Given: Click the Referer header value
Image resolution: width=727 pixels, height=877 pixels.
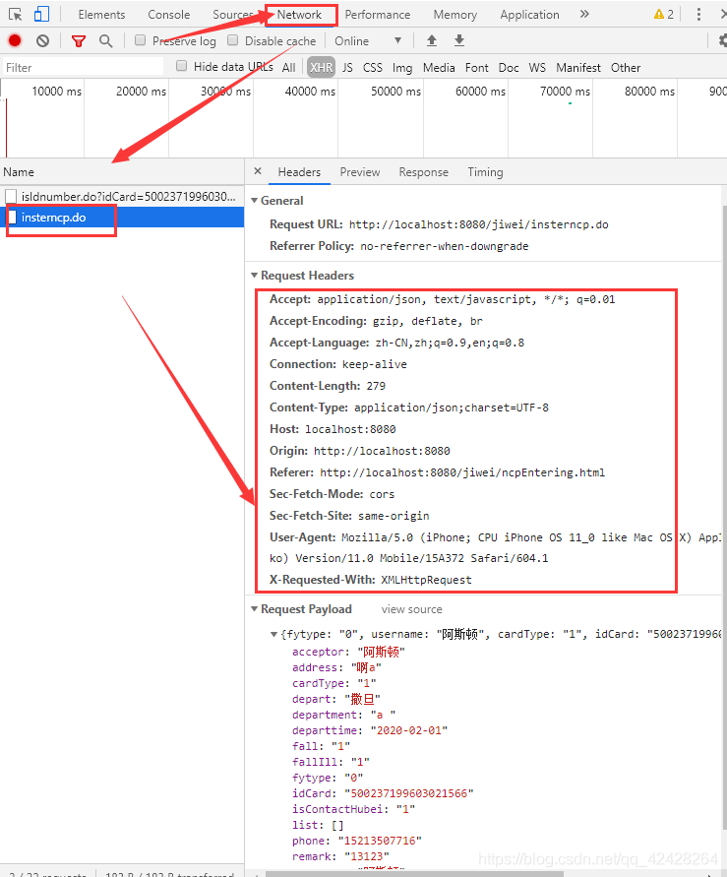Looking at the screenshot, I should pyautogui.click(x=462, y=472).
